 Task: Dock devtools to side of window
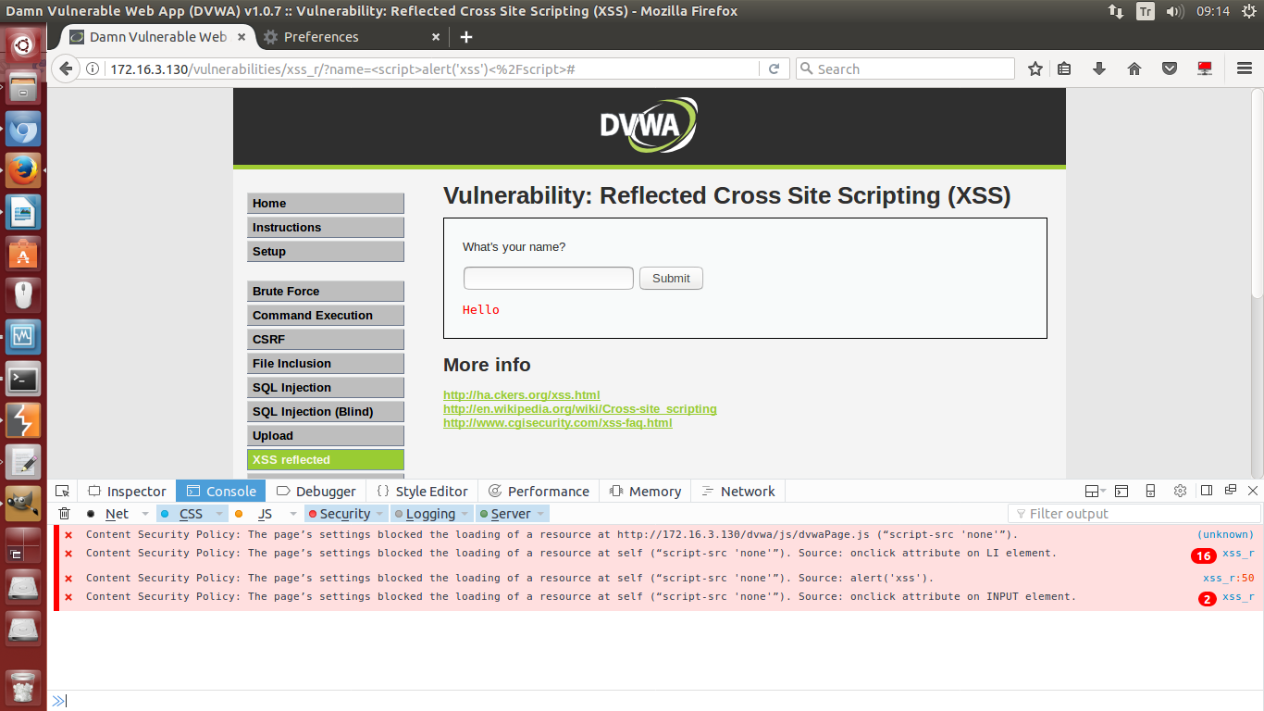coord(1207,491)
